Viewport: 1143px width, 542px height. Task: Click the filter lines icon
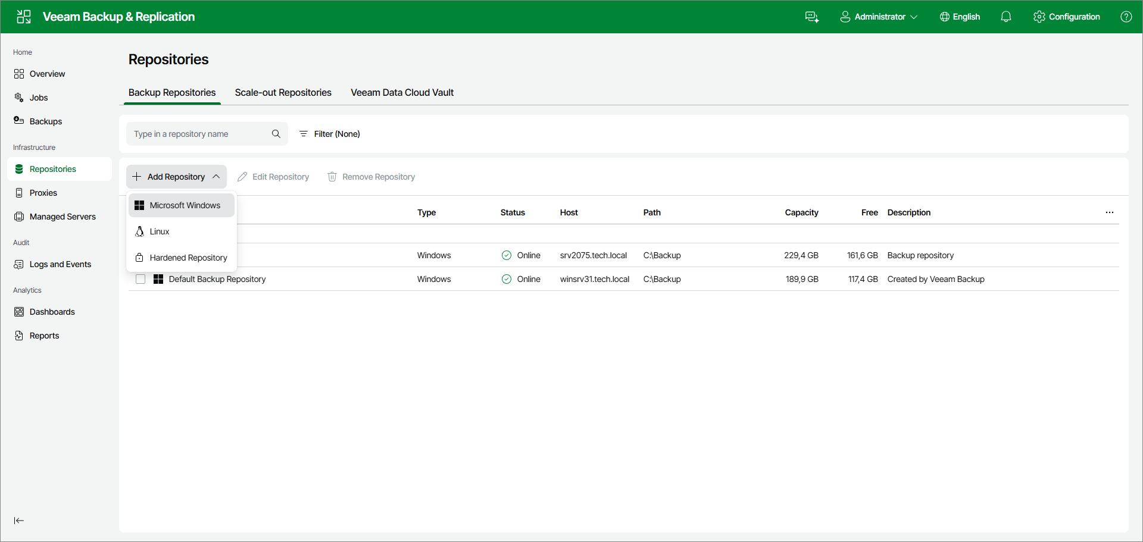[x=304, y=134]
